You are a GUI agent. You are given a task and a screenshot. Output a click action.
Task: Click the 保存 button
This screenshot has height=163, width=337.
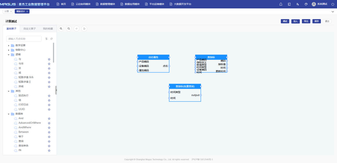coord(317,21)
